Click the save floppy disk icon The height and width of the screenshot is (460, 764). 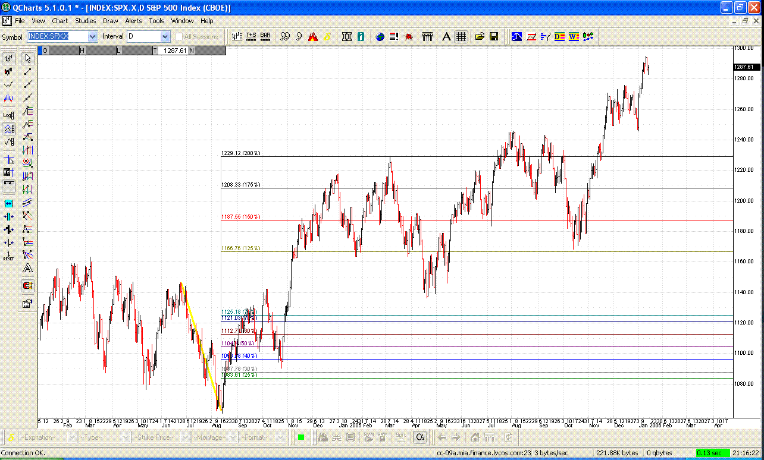[x=494, y=37]
